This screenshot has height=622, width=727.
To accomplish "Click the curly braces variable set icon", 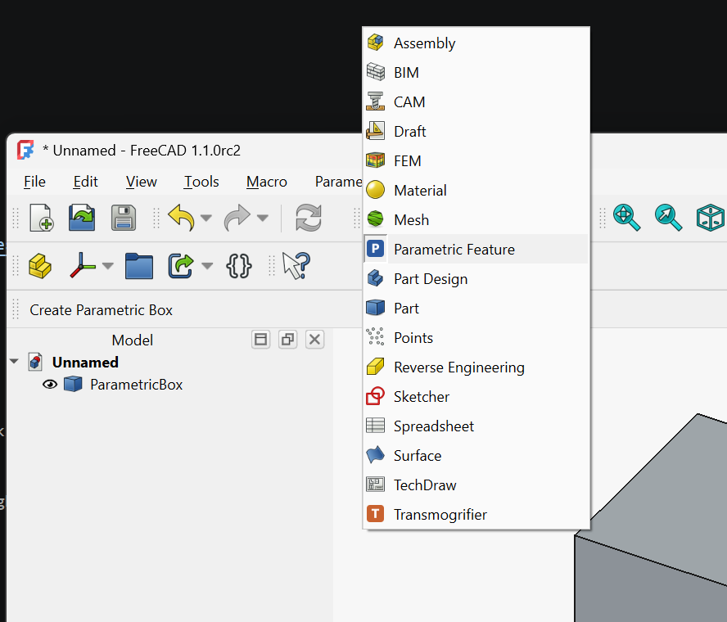I will click(x=239, y=266).
